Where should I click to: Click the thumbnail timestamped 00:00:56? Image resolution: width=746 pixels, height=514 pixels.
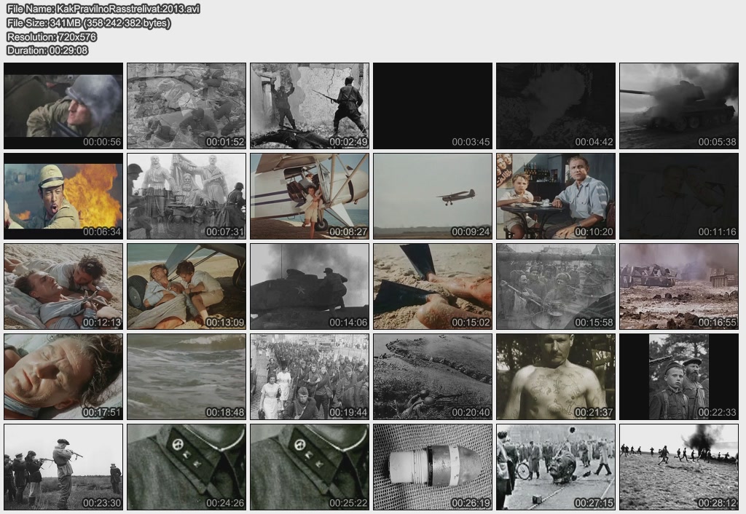(x=63, y=106)
